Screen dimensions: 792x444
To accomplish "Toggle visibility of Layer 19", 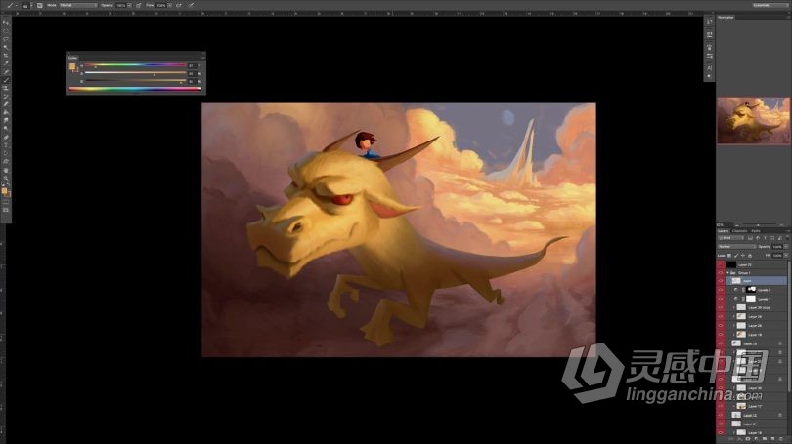I will (721, 335).
